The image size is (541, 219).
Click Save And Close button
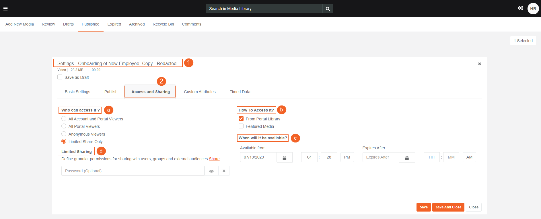pyautogui.click(x=448, y=207)
